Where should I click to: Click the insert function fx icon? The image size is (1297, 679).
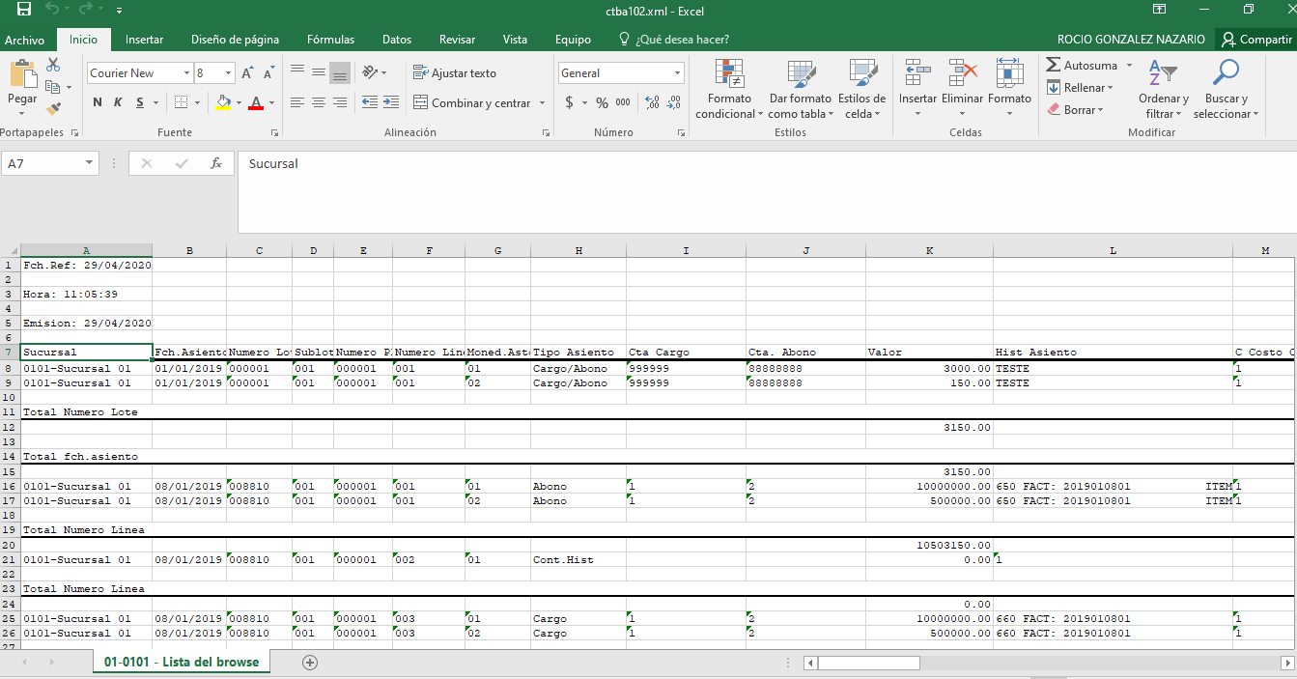216,163
